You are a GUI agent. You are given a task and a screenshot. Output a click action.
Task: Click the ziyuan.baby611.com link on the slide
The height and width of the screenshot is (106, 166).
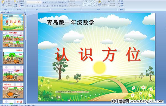(80, 92)
